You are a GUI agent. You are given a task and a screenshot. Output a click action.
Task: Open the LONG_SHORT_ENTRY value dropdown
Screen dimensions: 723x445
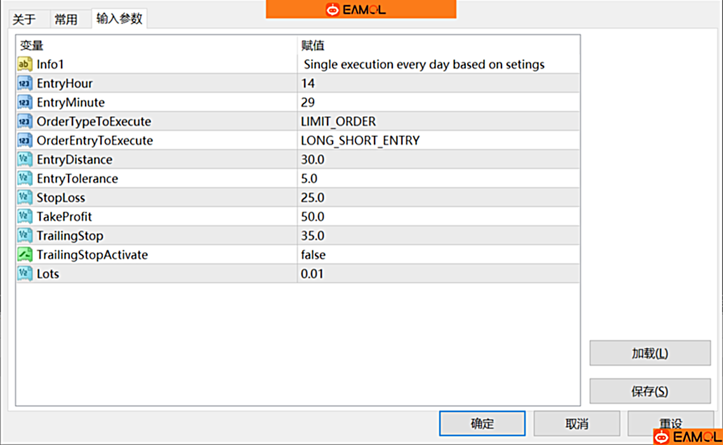click(x=438, y=140)
